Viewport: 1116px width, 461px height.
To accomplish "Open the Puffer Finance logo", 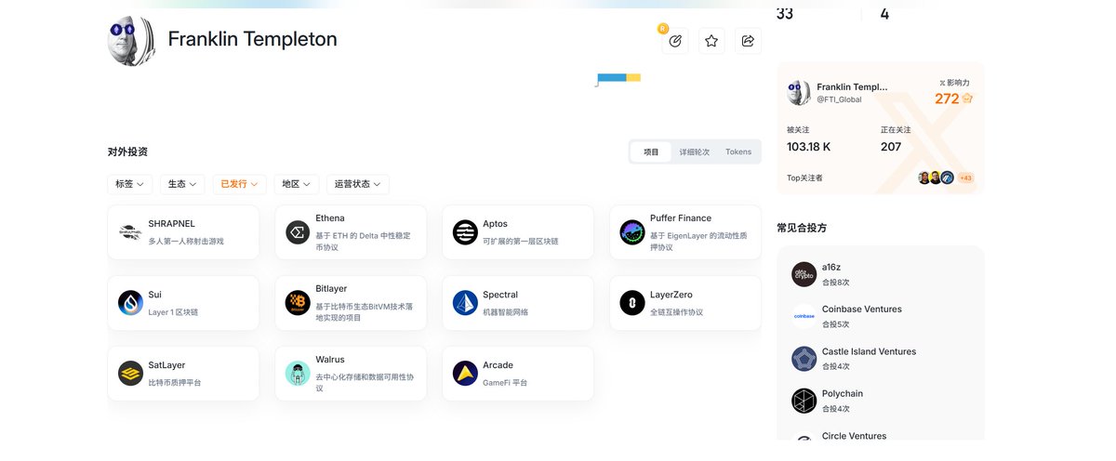I will pos(632,232).
